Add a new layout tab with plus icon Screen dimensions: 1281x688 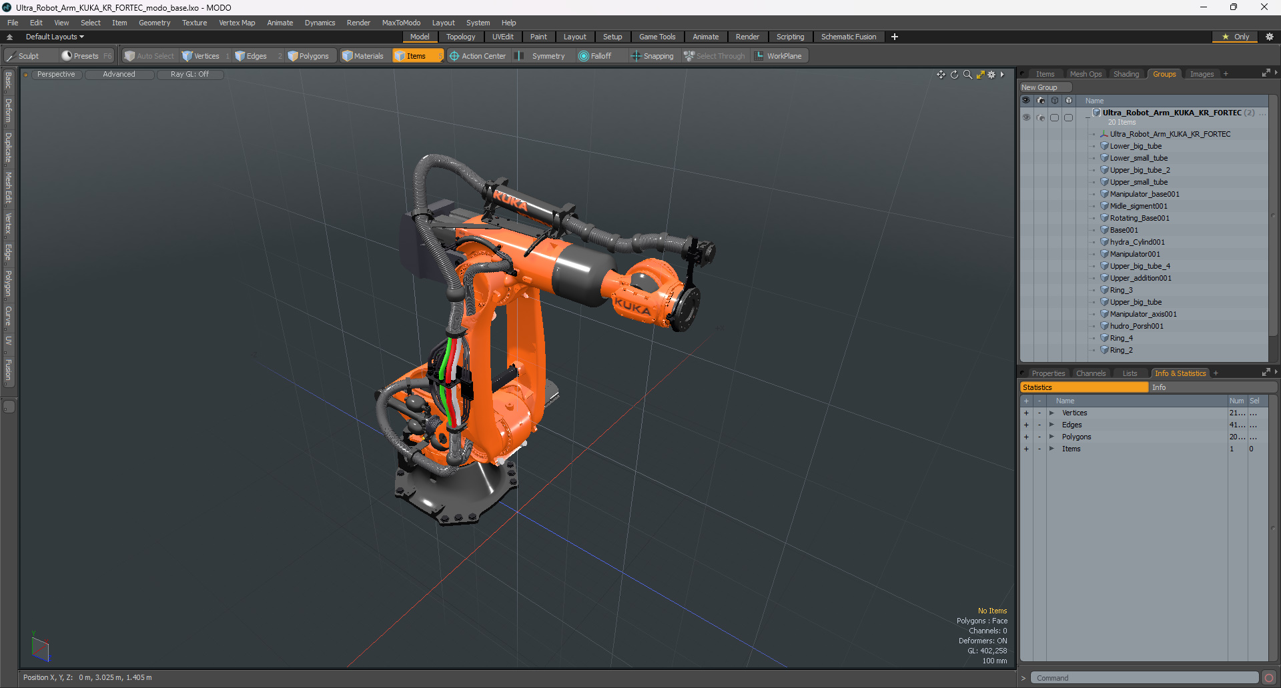pyautogui.click(x=895, y=37)
